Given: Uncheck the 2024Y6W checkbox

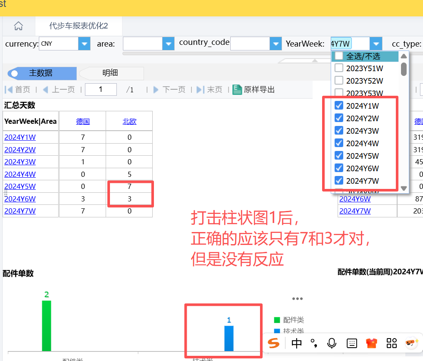Looking at the screenshot, I should coord(339,168).
